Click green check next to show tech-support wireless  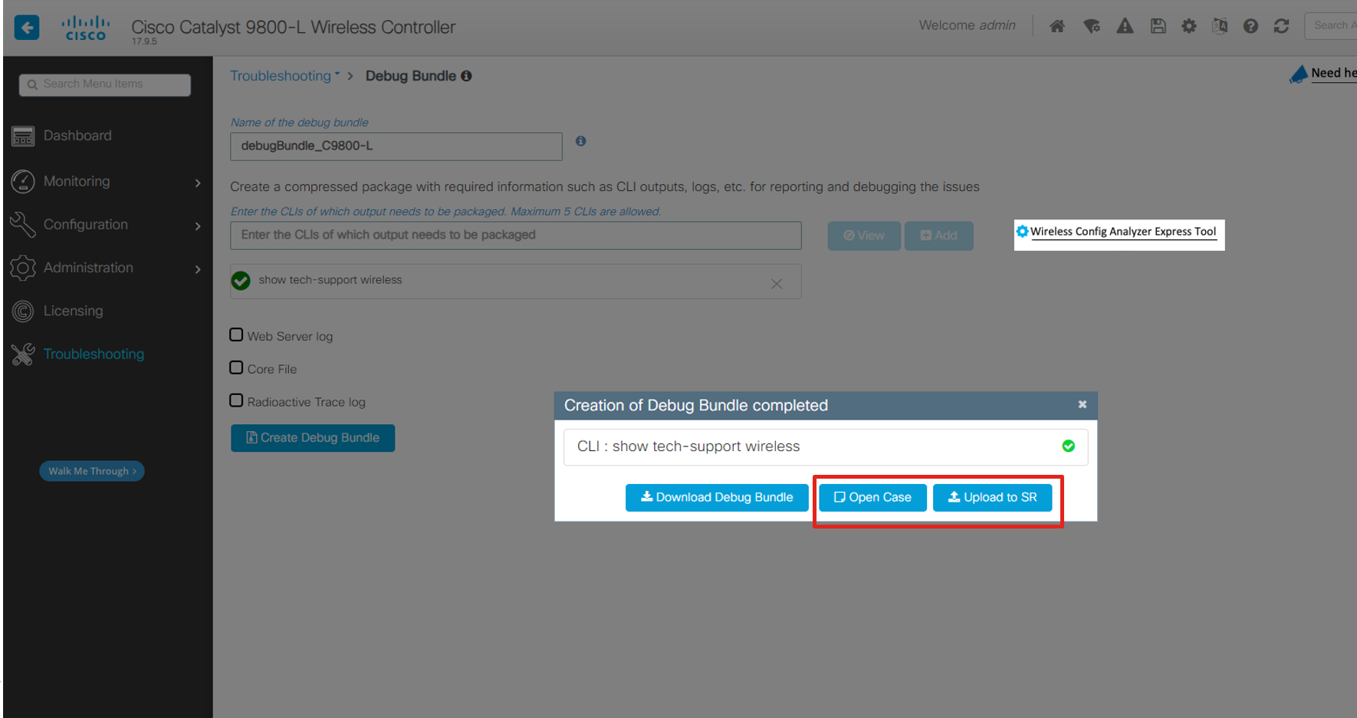pyautogui.click(x=241, y=281)
